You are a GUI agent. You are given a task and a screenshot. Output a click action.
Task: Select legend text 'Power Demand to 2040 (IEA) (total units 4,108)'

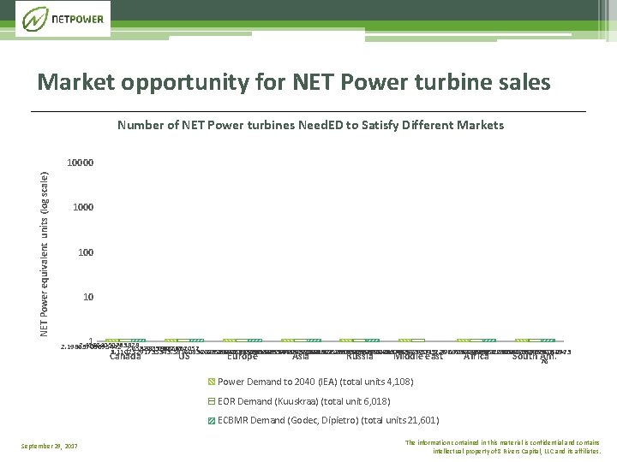click(315, 382)
